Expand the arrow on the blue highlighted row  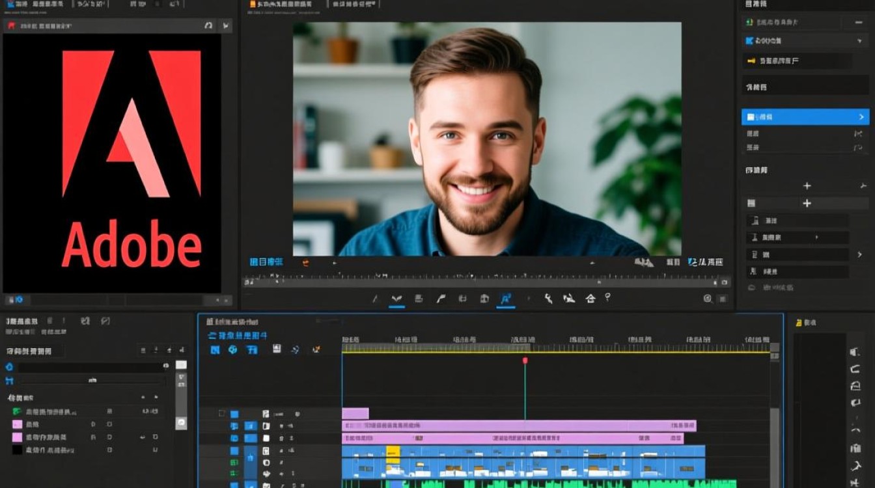pyautogui.click(x=861, y=117)
